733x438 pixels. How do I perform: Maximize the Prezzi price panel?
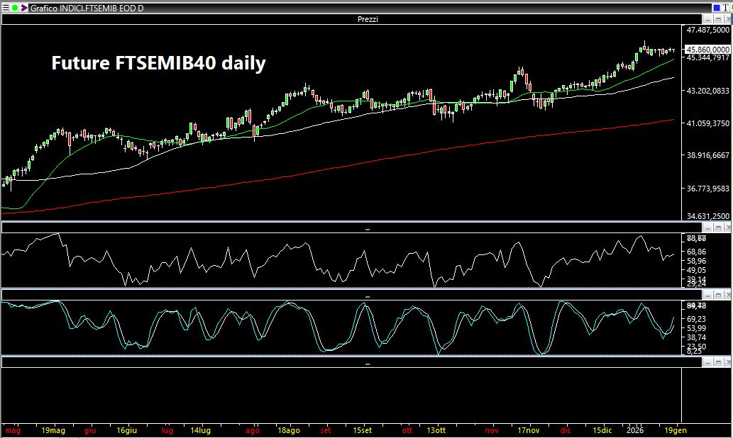tap(717, 19)
